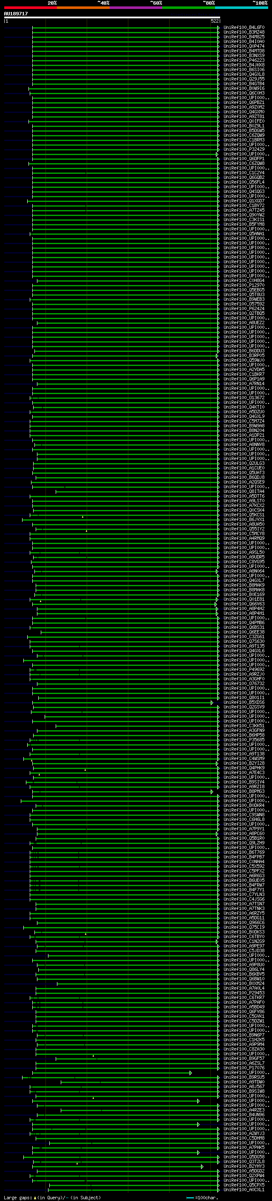Select hit label UniRef100_Q0P474
The width and height of the screenshot is (272, 1201).
tap(244, 46)
